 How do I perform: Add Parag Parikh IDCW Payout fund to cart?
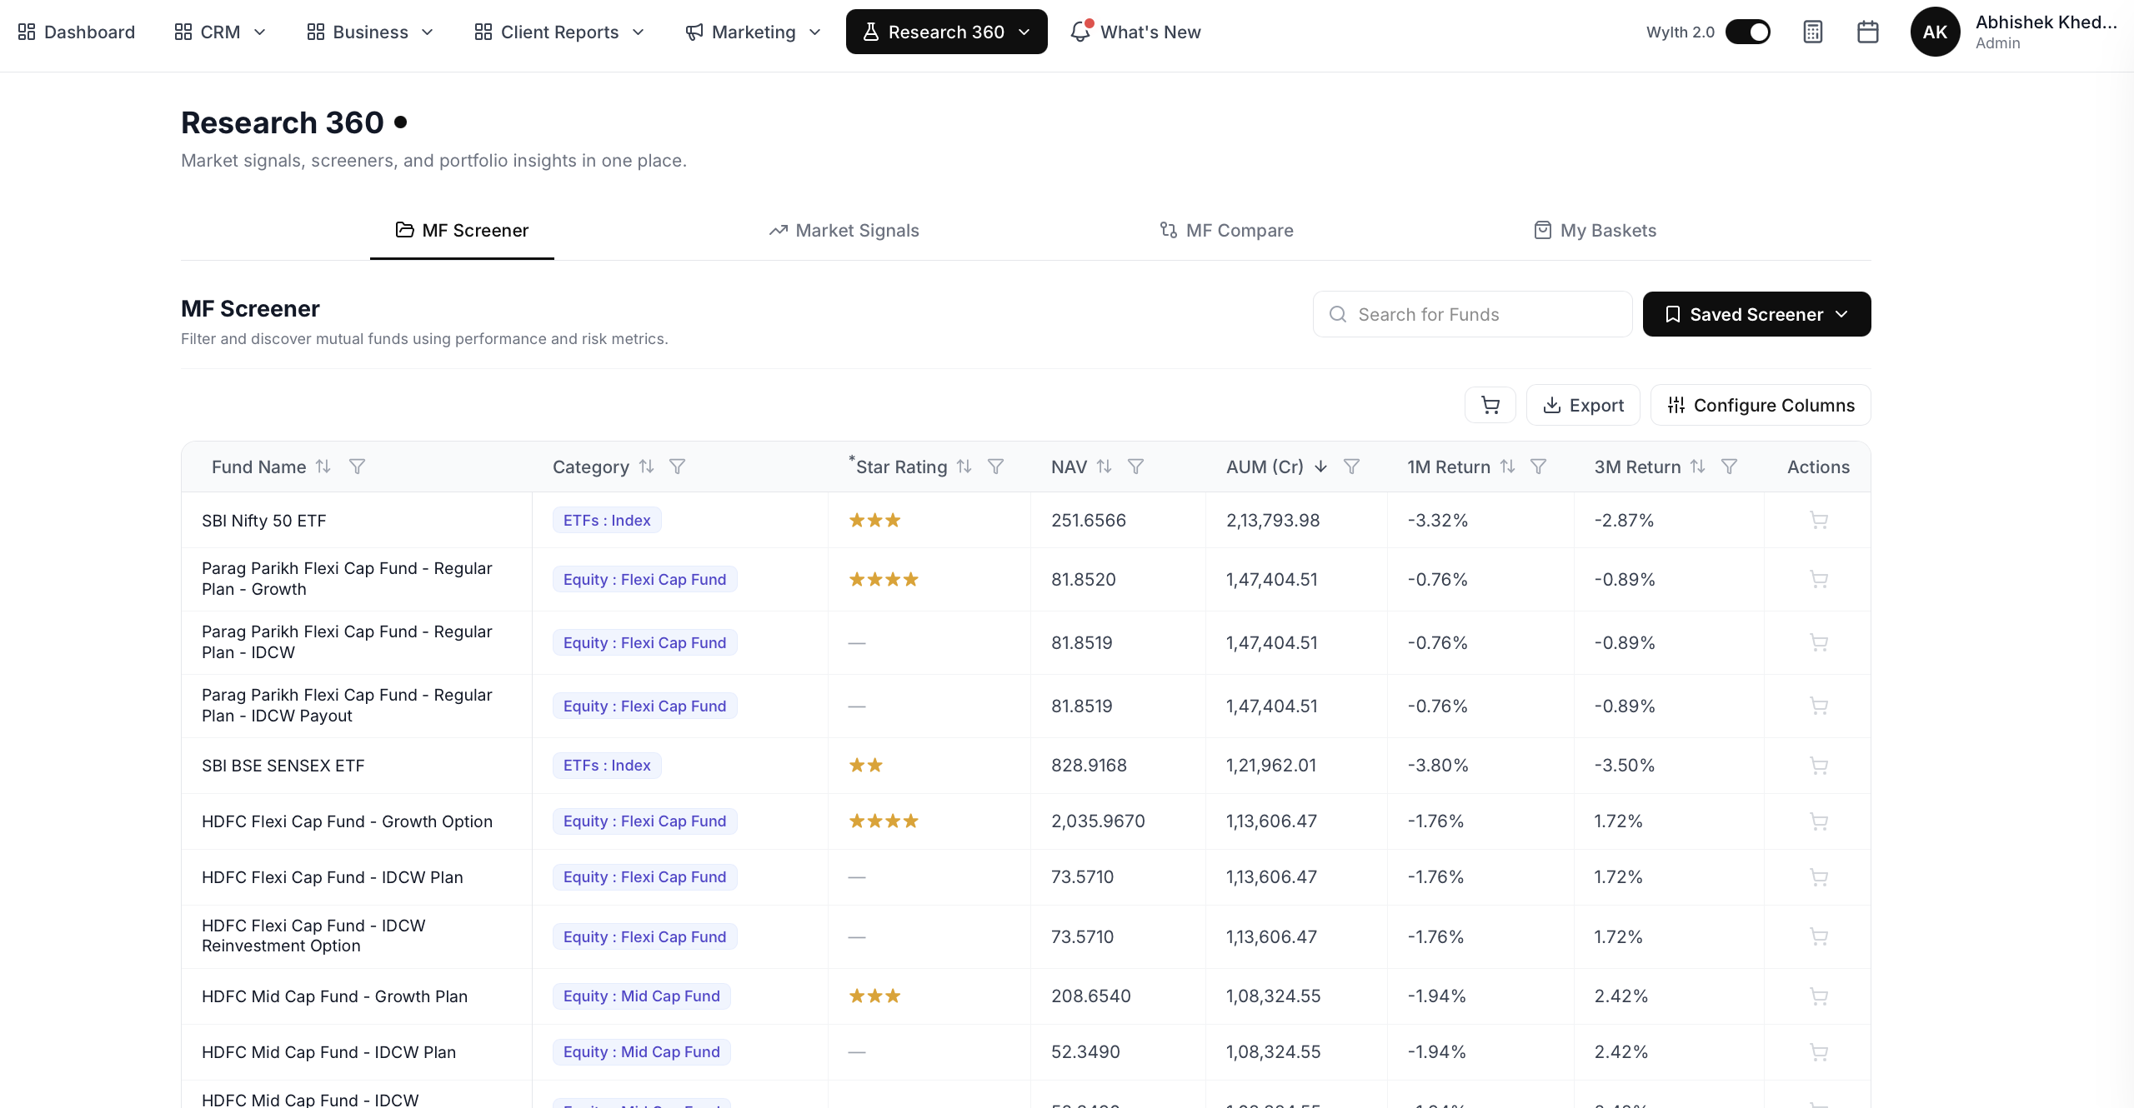click(1819, 706)
